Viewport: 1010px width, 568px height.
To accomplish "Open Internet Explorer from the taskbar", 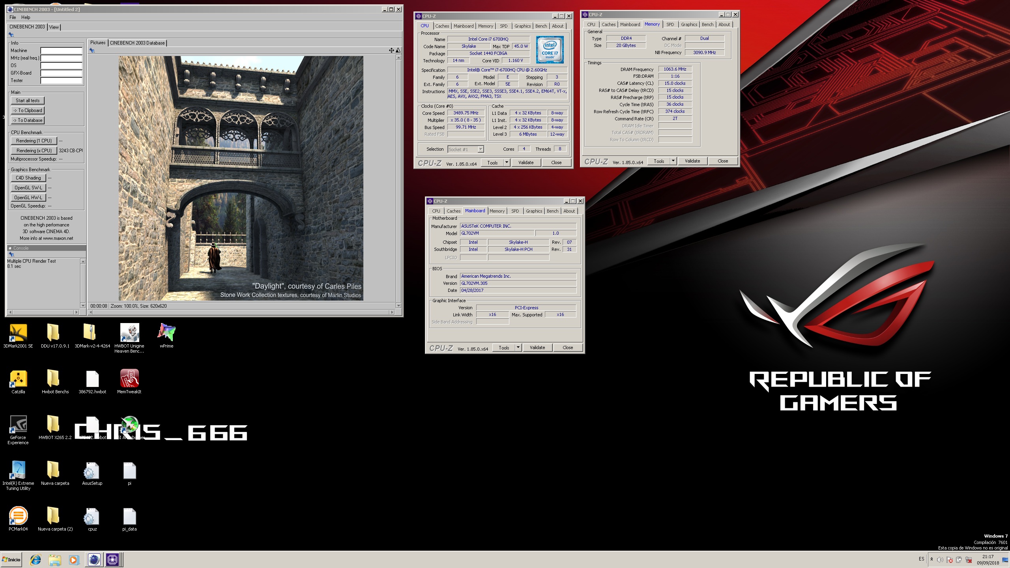I will tap(36, 560).
